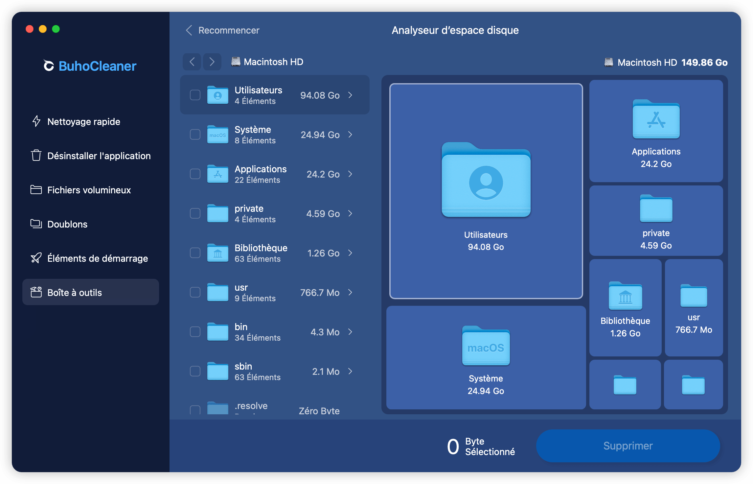Click the 4.3 Mo size in bin row
Screen dimensions: 753x484
tap(325, 332)
